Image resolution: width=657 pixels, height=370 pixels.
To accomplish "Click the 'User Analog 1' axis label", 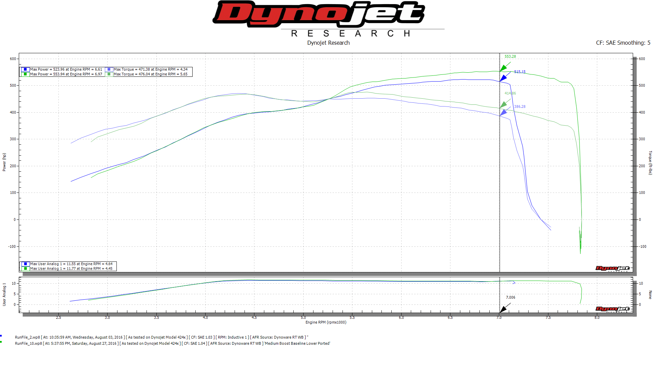I will [x=4, y=294].
